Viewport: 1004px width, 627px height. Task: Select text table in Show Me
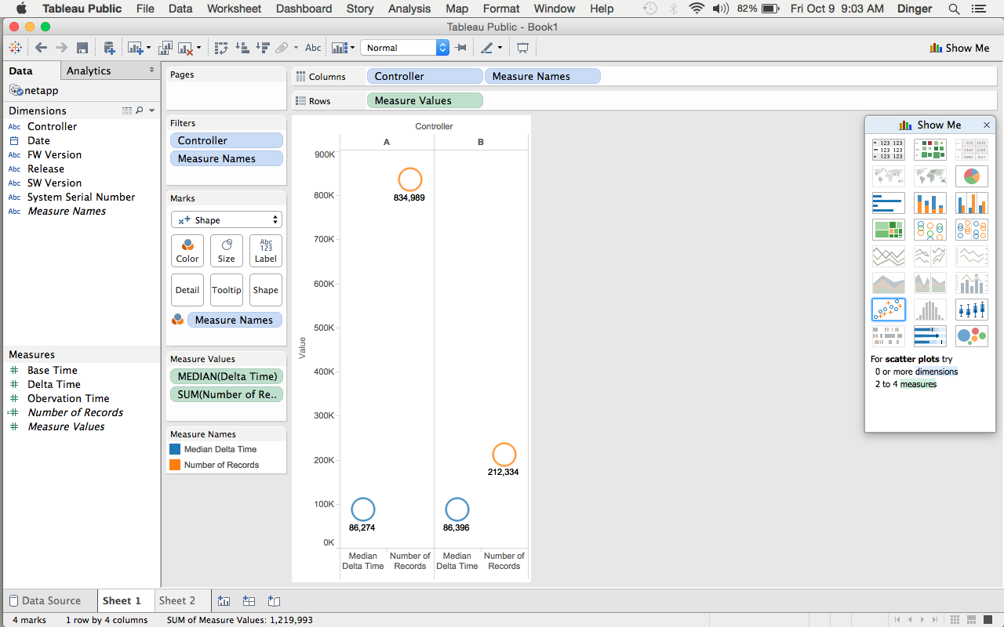tap(889, 150)
